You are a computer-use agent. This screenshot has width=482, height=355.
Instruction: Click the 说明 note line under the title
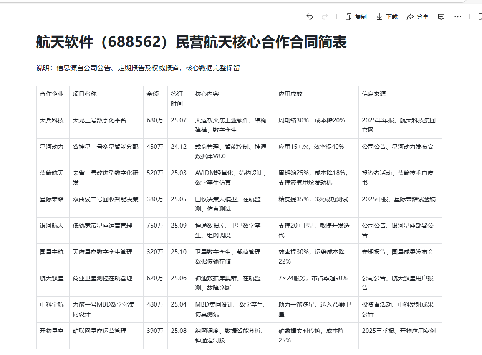coord(138,68)
